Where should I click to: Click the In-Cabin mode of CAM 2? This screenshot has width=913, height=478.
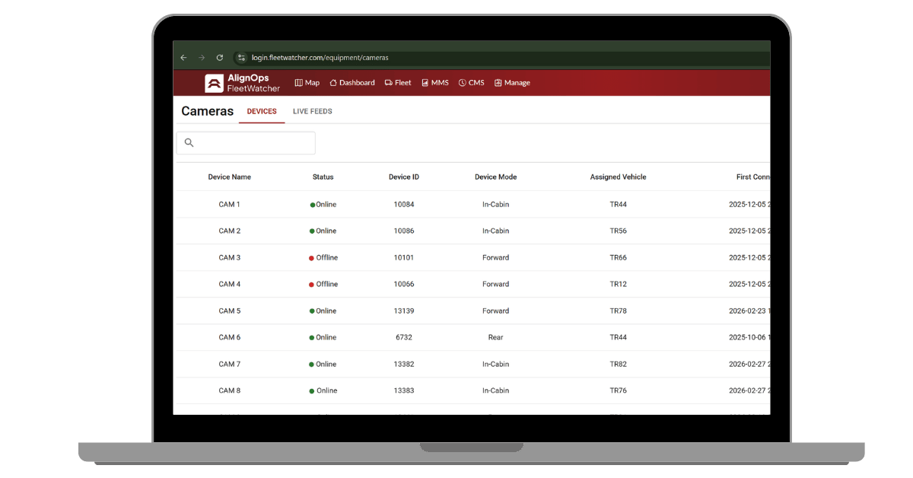496,231
